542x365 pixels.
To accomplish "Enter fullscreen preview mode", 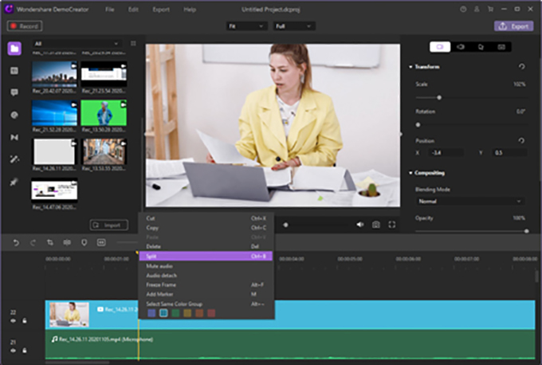I will (391, 225).
